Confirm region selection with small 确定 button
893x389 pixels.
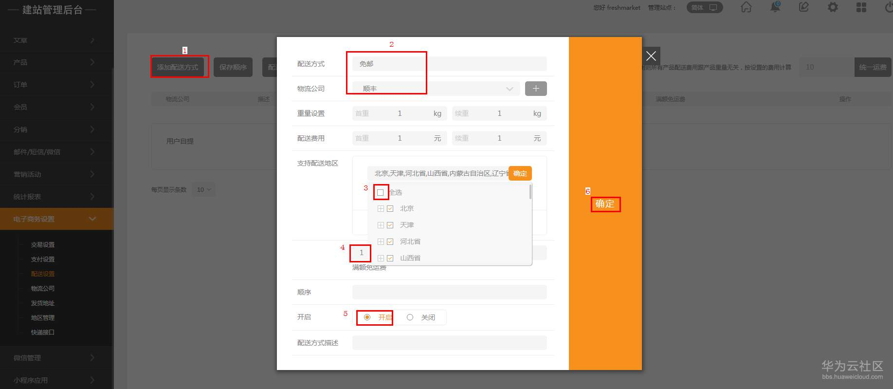(x=520, y=173)
